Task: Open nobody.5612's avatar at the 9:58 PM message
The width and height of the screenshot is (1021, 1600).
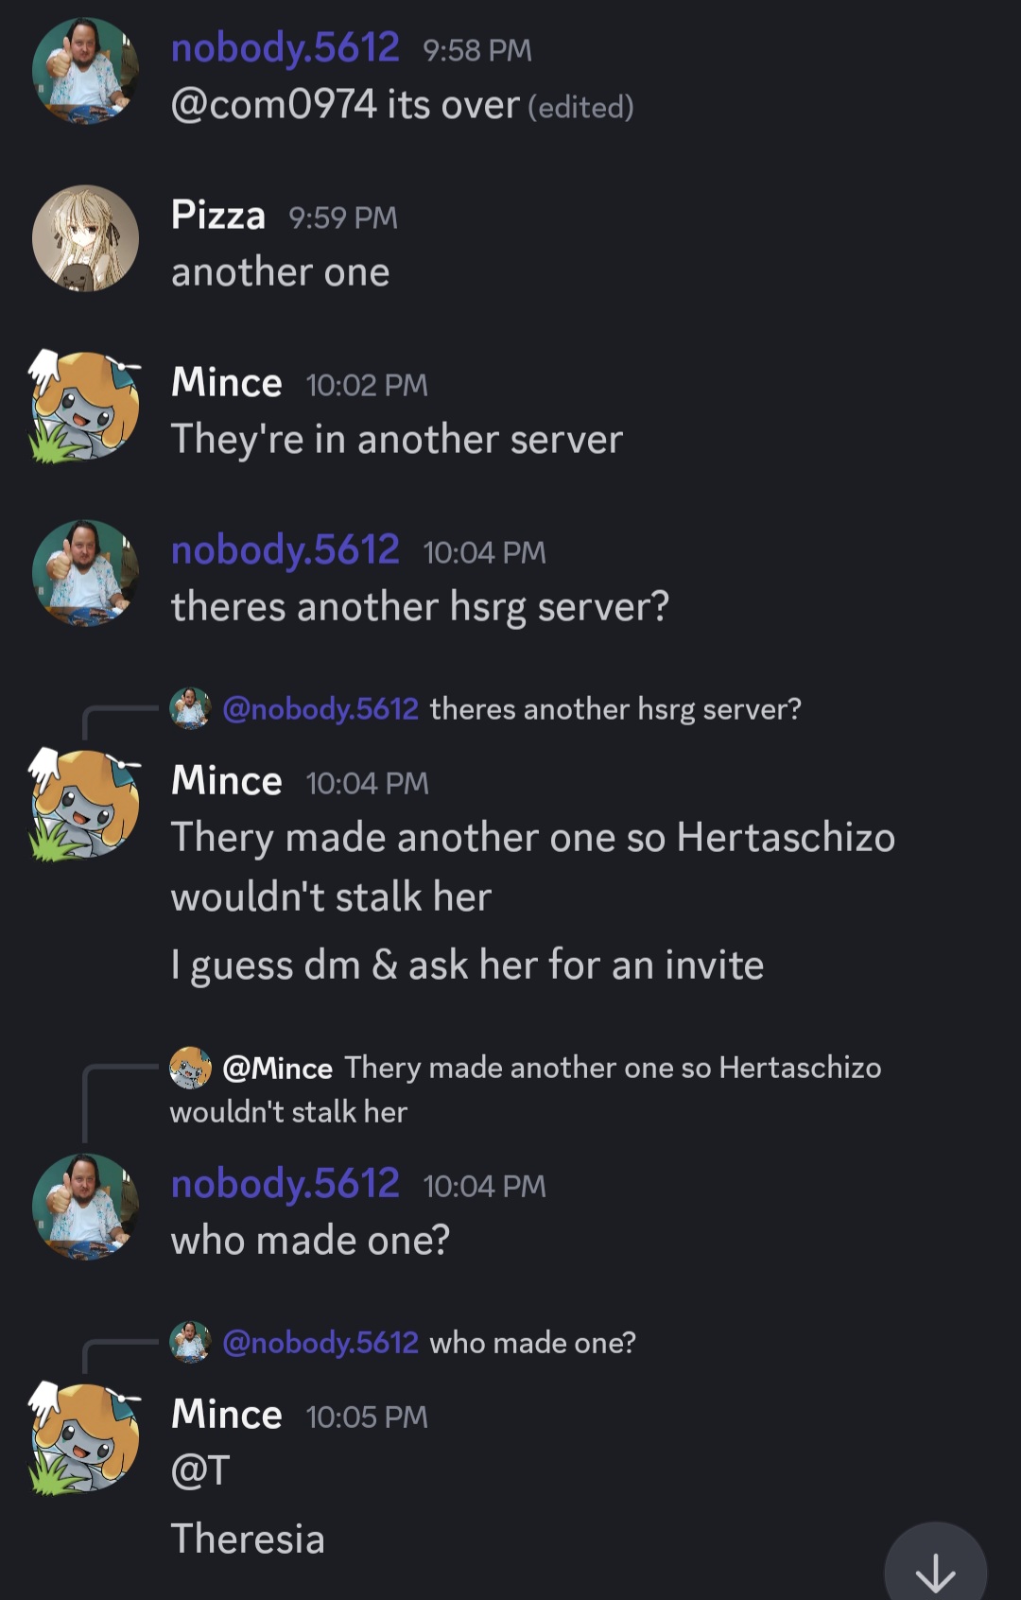Action: point(85,71)
